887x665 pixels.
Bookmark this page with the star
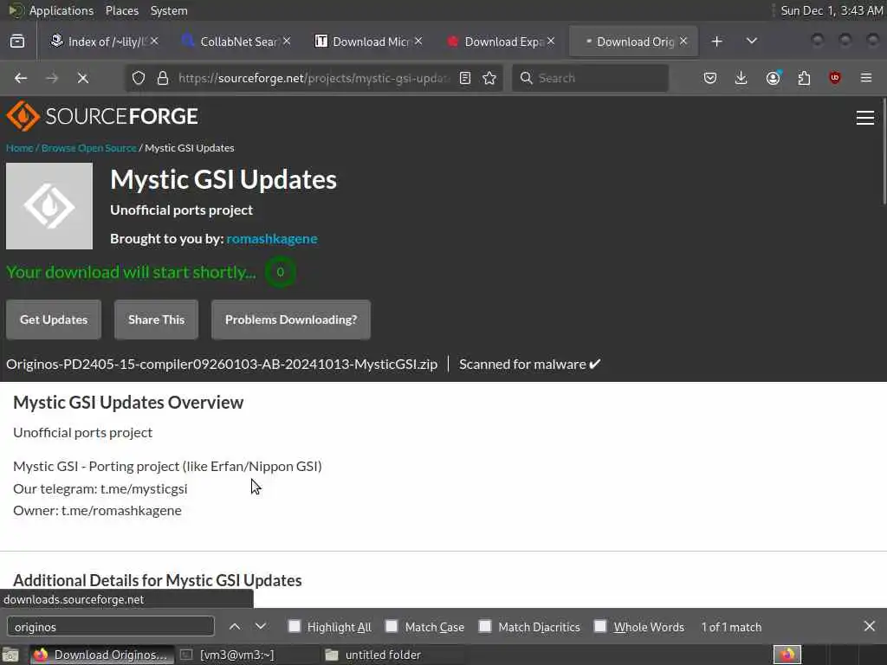click(x=490, y=78)
